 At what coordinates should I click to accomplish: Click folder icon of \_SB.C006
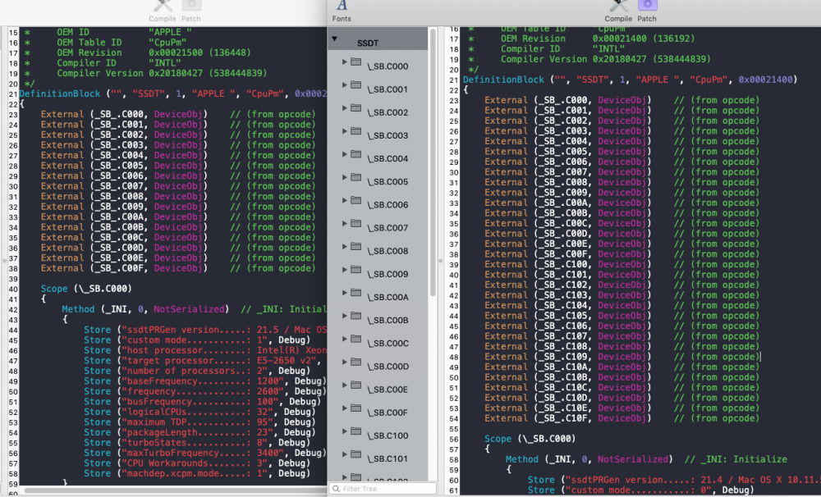pyautogui.click(x=356, y=200)
